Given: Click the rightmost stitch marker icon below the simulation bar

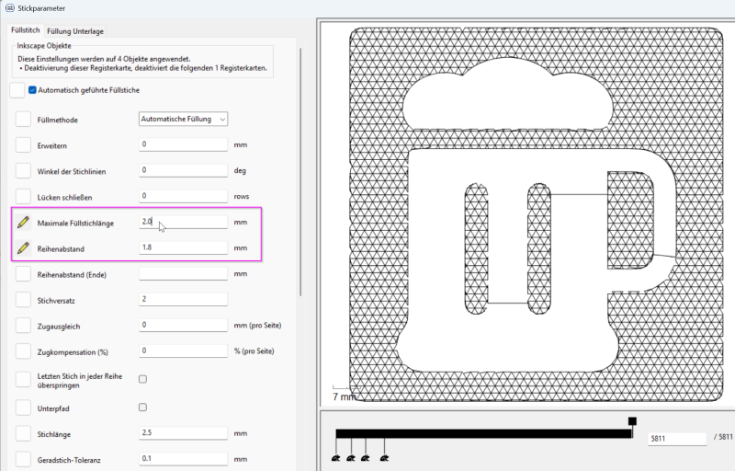Looking at the screenshot, I should tap(384, 456).
